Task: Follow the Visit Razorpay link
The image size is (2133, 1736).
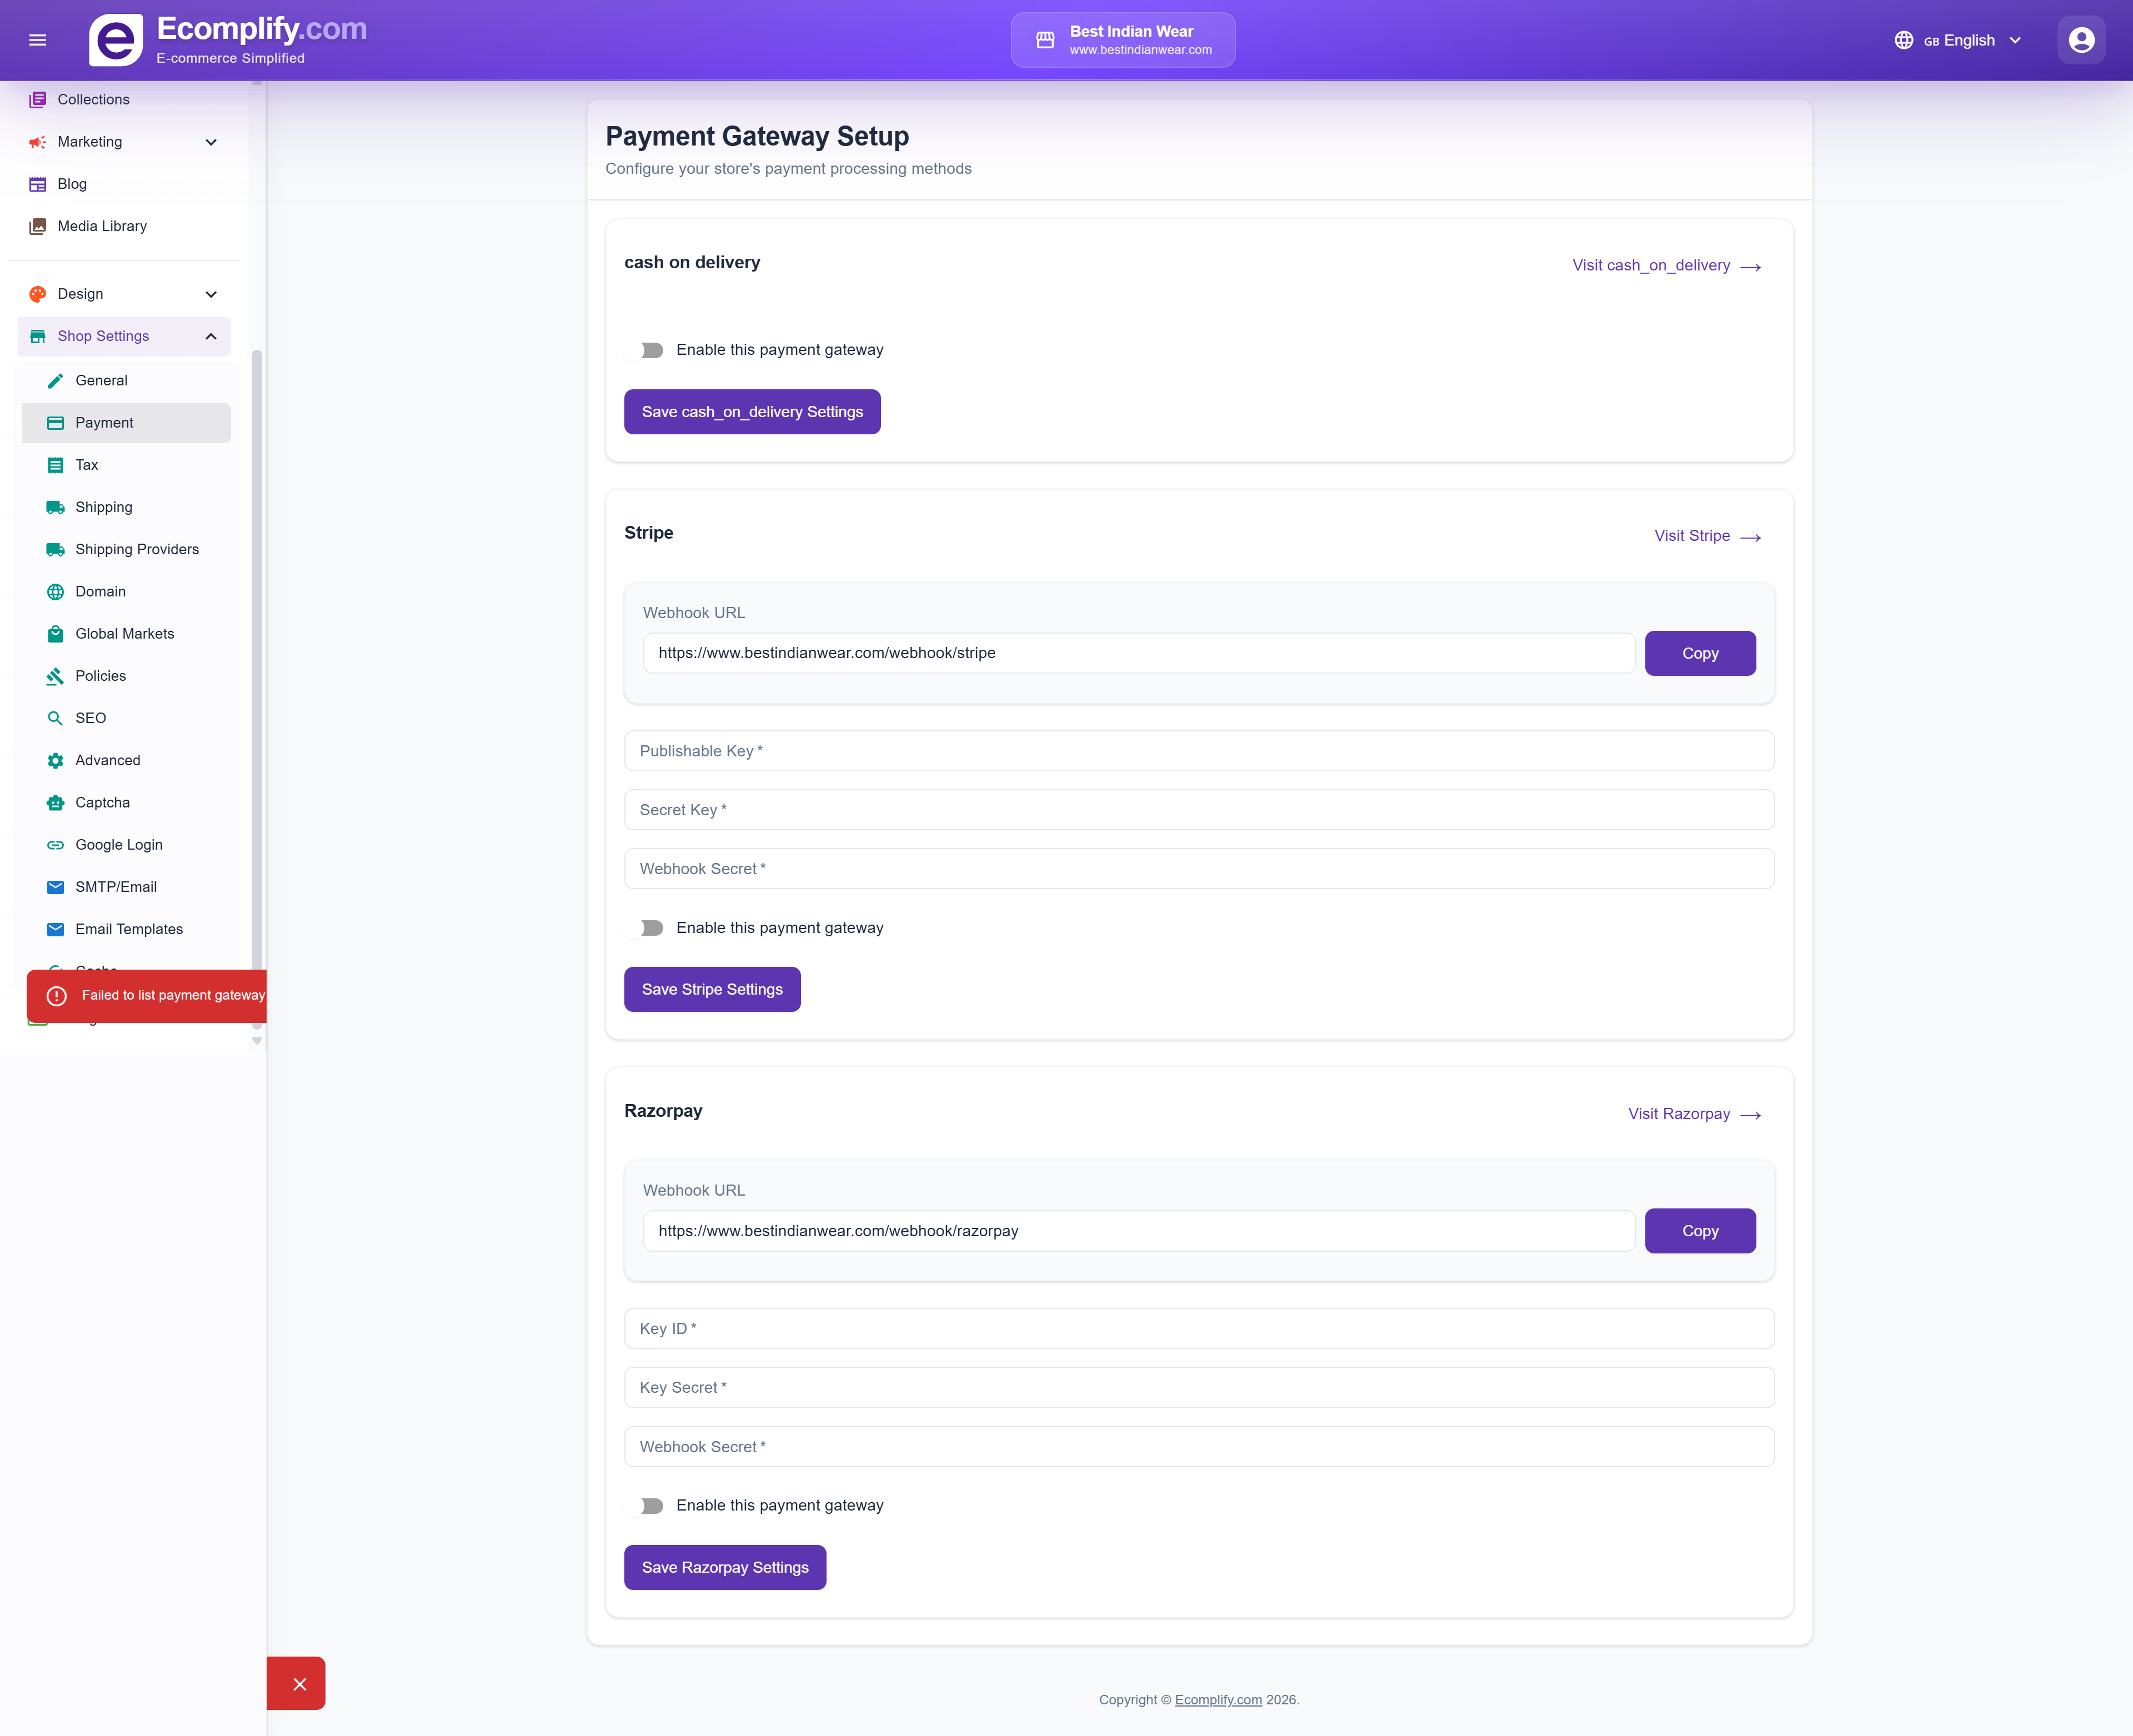Action: pos(1694,1113)
